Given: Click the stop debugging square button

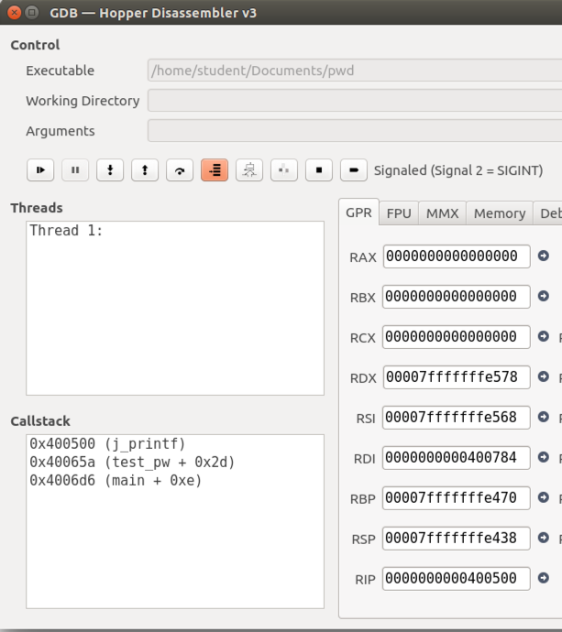Looking at the screenshot, I should [318, 170].
